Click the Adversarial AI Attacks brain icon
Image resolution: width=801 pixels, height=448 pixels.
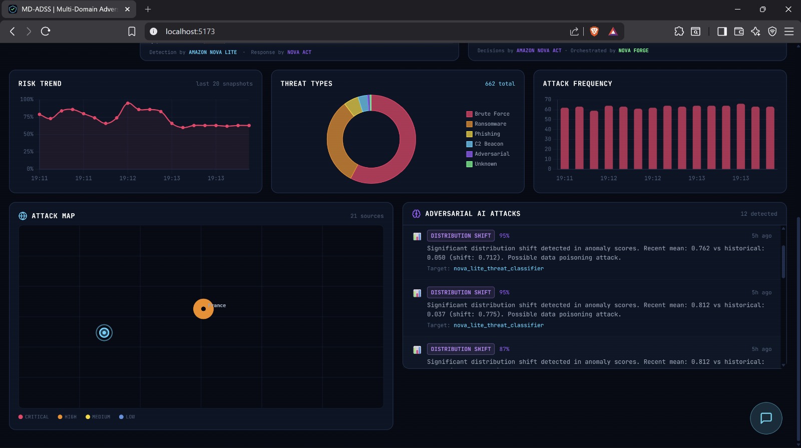click(416, 214)
